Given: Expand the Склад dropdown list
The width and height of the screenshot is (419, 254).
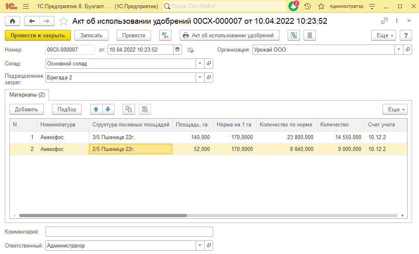Looking at the screenshot, I should [x=200, y=64].
